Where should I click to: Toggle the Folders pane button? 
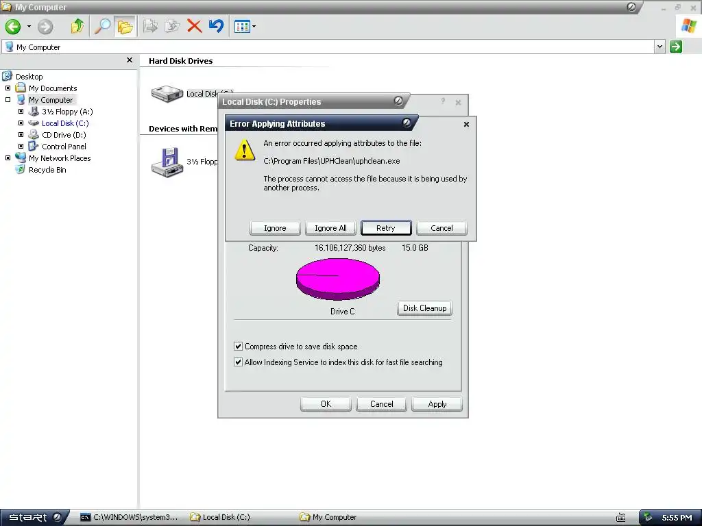[x=125, y=27]
